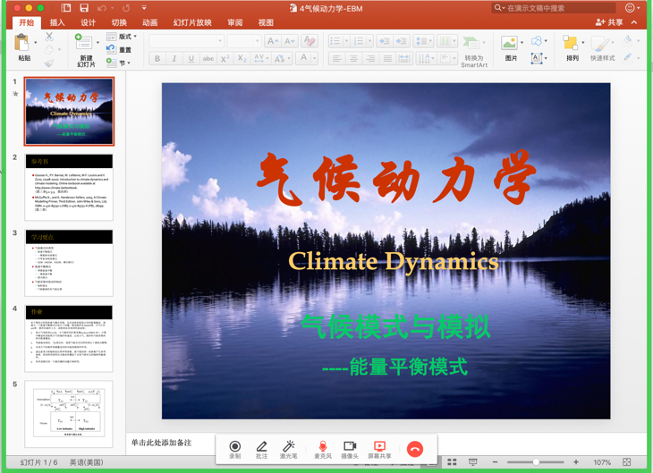Toggle the 麦克风 (microphone) mute
This screenshot has width=653, height=473.
click(x=322, y=446)
